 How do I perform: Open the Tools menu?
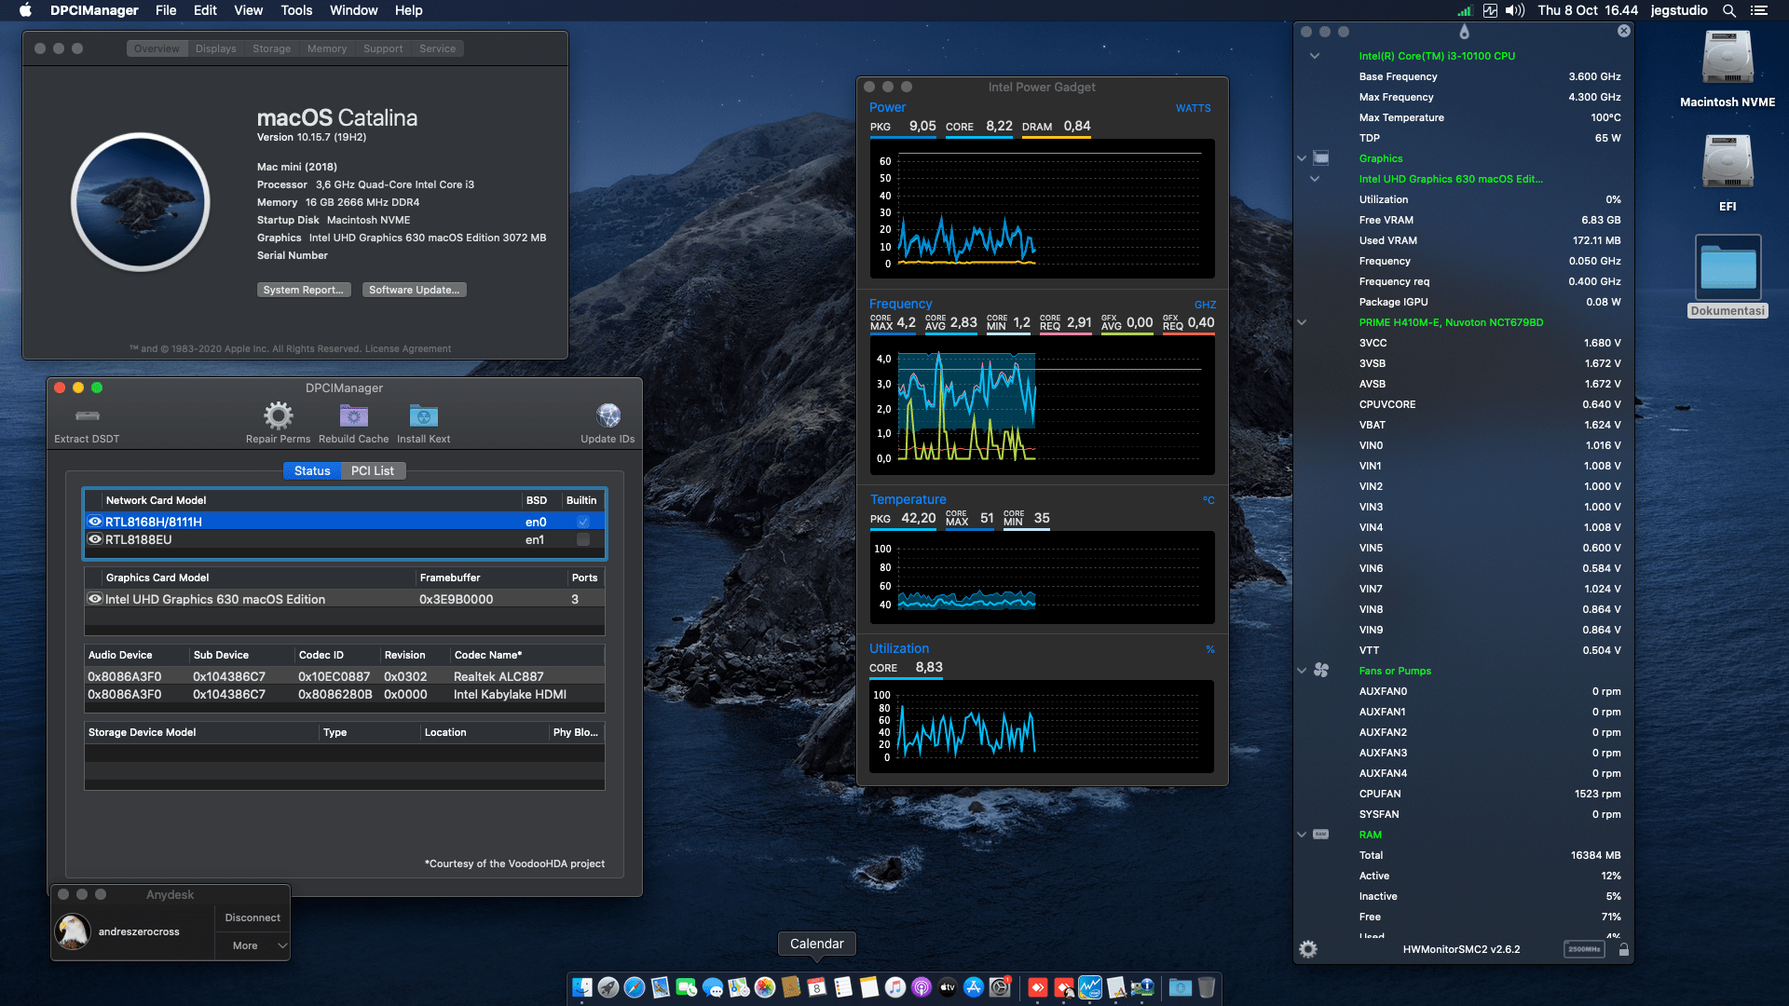(295, 10)
